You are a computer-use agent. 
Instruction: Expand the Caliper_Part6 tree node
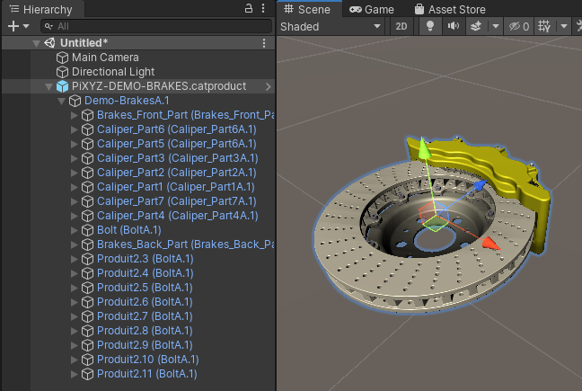75,129
